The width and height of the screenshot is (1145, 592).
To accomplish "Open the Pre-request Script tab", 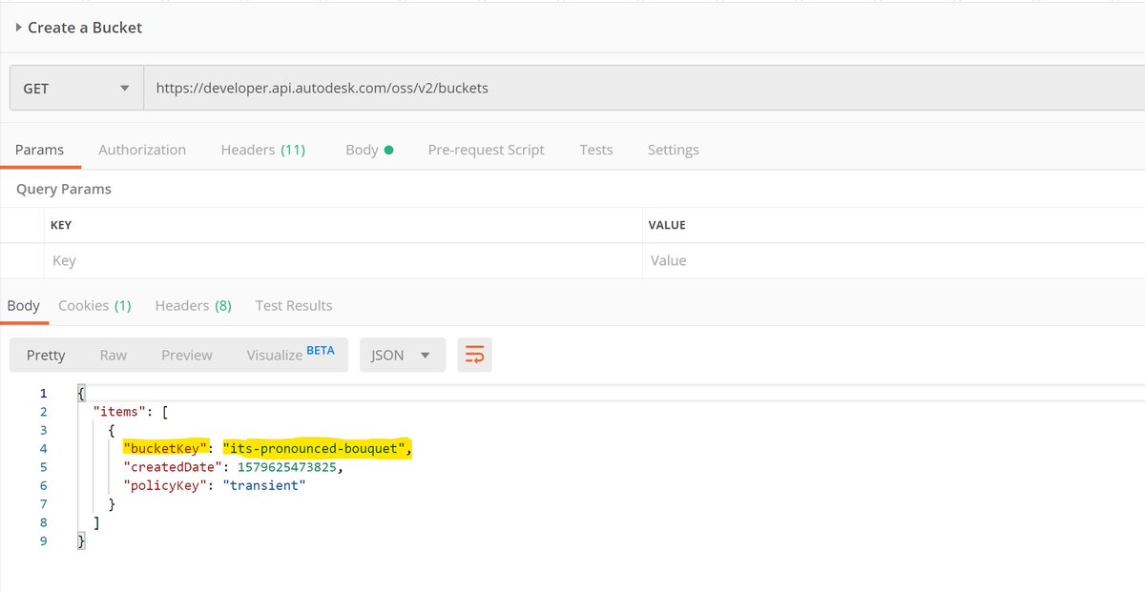I will (486, 150).
